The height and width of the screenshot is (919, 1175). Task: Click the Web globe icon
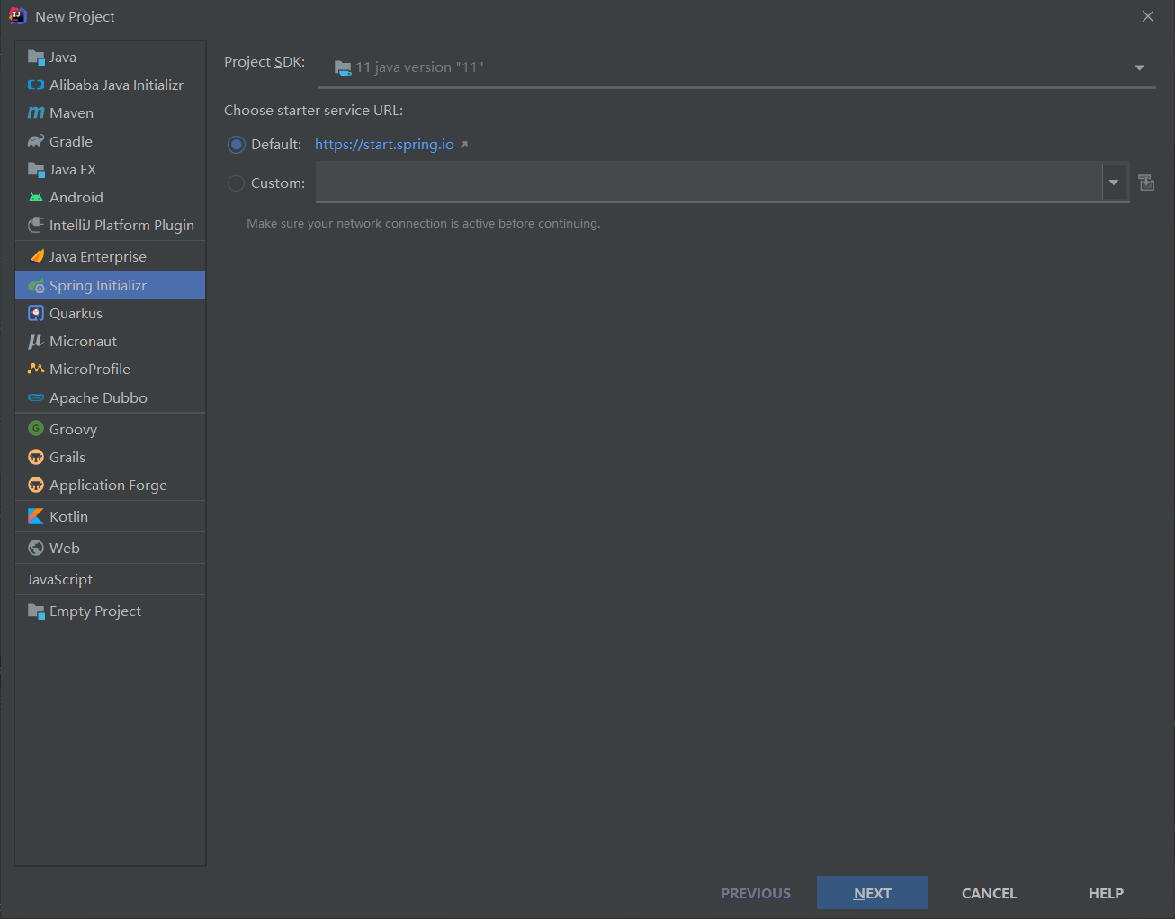tap(36, 548)
